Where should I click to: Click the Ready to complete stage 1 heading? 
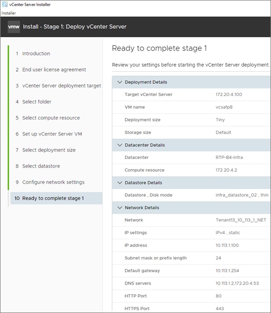click(159, 48)
